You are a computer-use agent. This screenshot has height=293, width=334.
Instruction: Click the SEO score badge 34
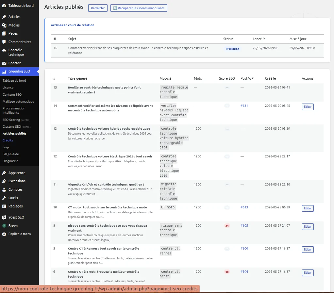click(227, 226)
